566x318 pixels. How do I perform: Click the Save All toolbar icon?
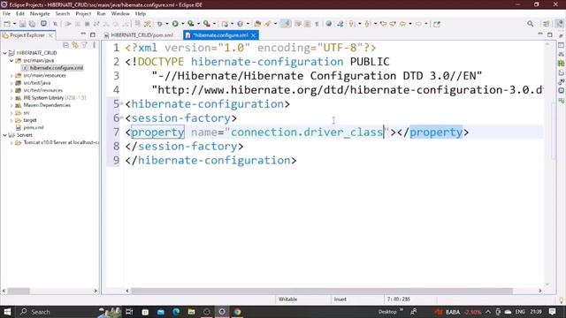coord(32,24)
